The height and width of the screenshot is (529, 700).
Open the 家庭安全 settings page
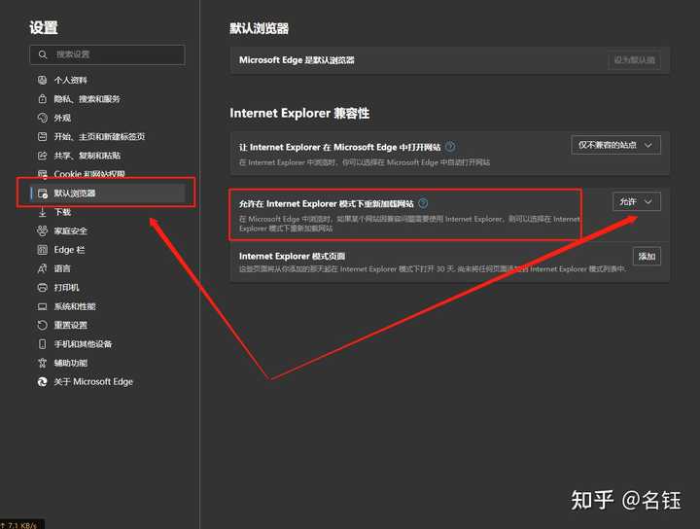pyautogui.click(x=71, y=230)
